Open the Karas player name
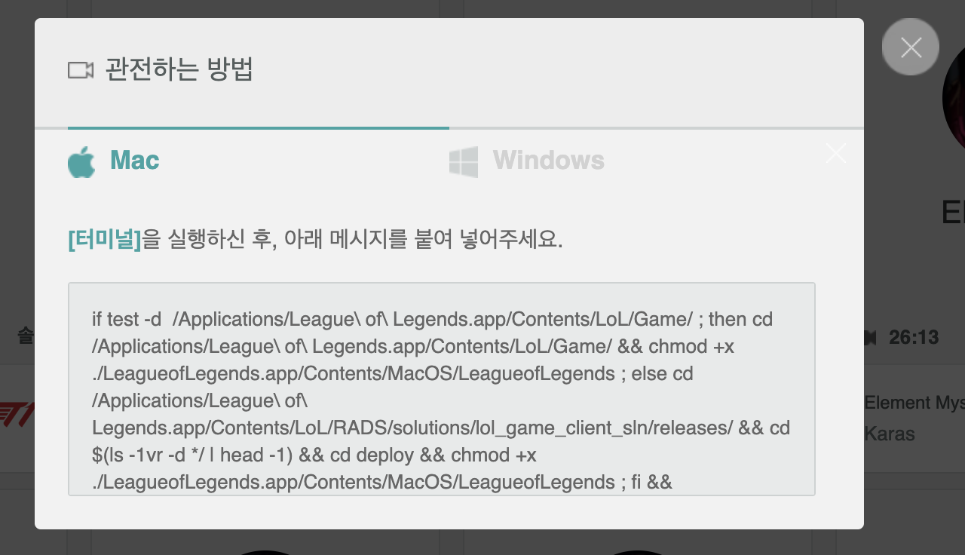 tap(890, 434)
